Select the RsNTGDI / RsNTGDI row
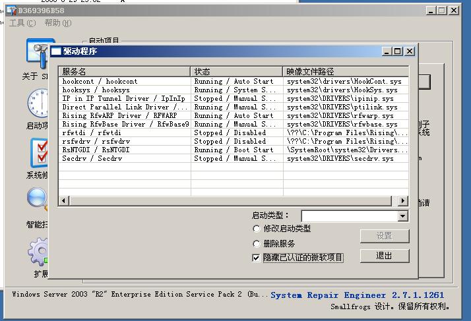Viewport: 471px width, 321px height. tap(234, 150)
